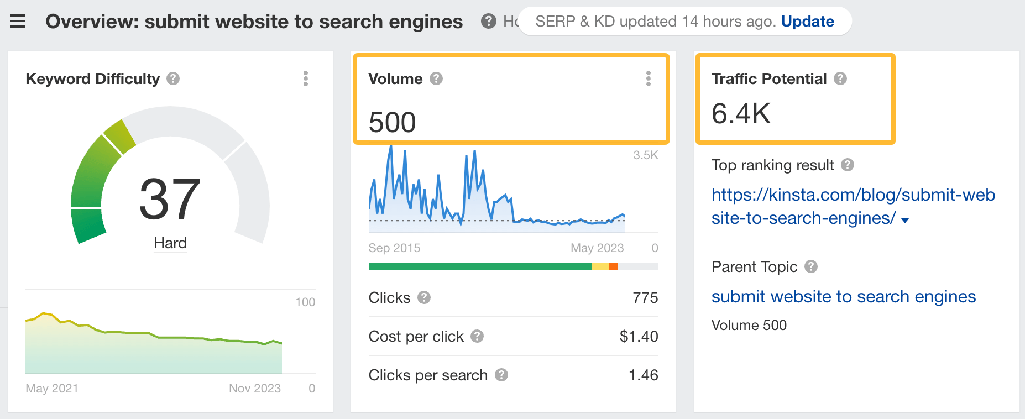Screen dimensions: 1025x419
Task: Click the Keyword Difficulty help icon
Action: point(172,78)
